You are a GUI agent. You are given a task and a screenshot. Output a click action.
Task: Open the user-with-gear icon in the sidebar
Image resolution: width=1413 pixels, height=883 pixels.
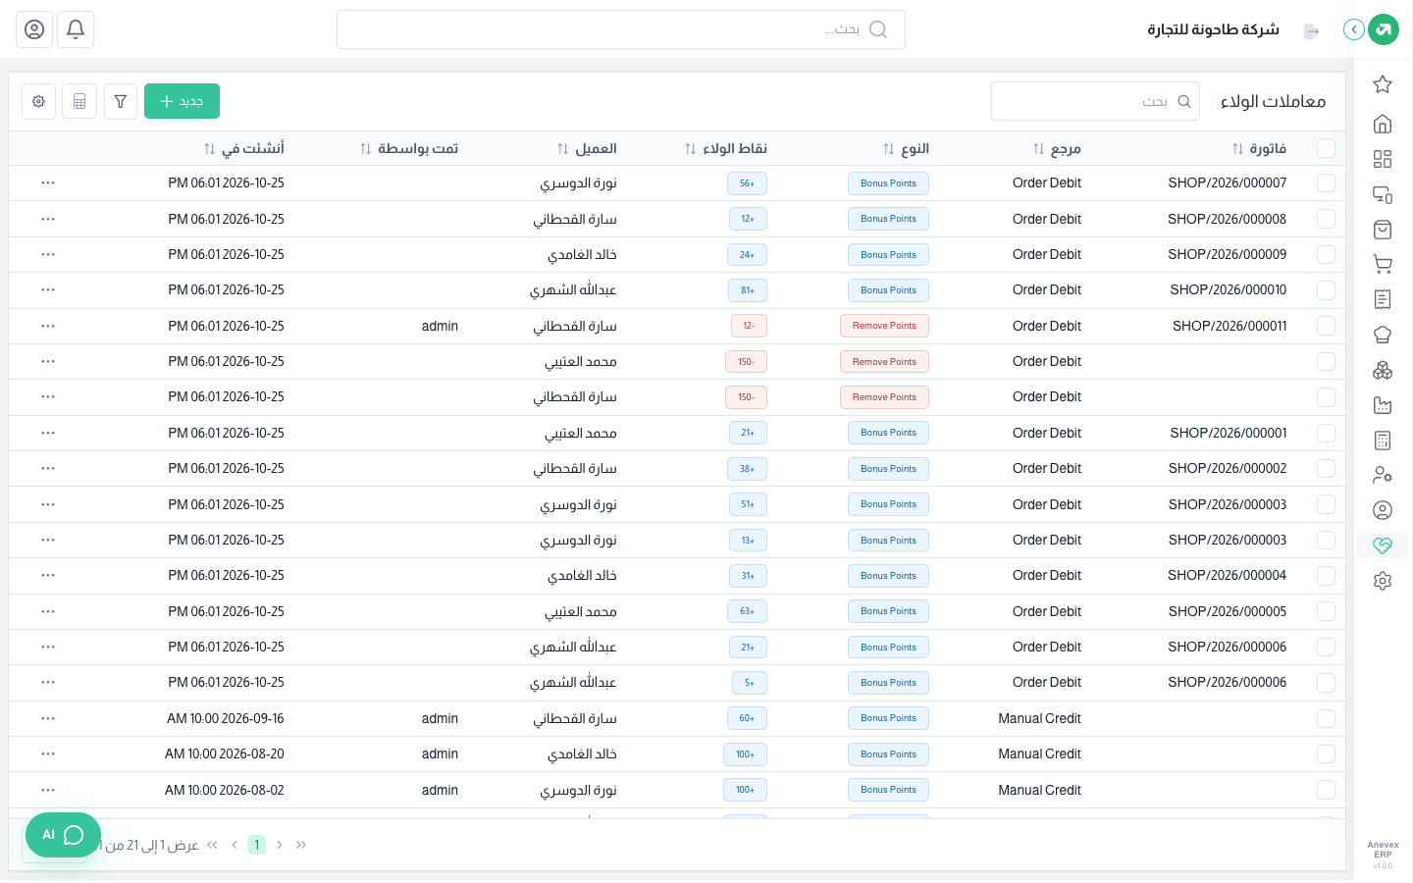(x=1383, y=475)
